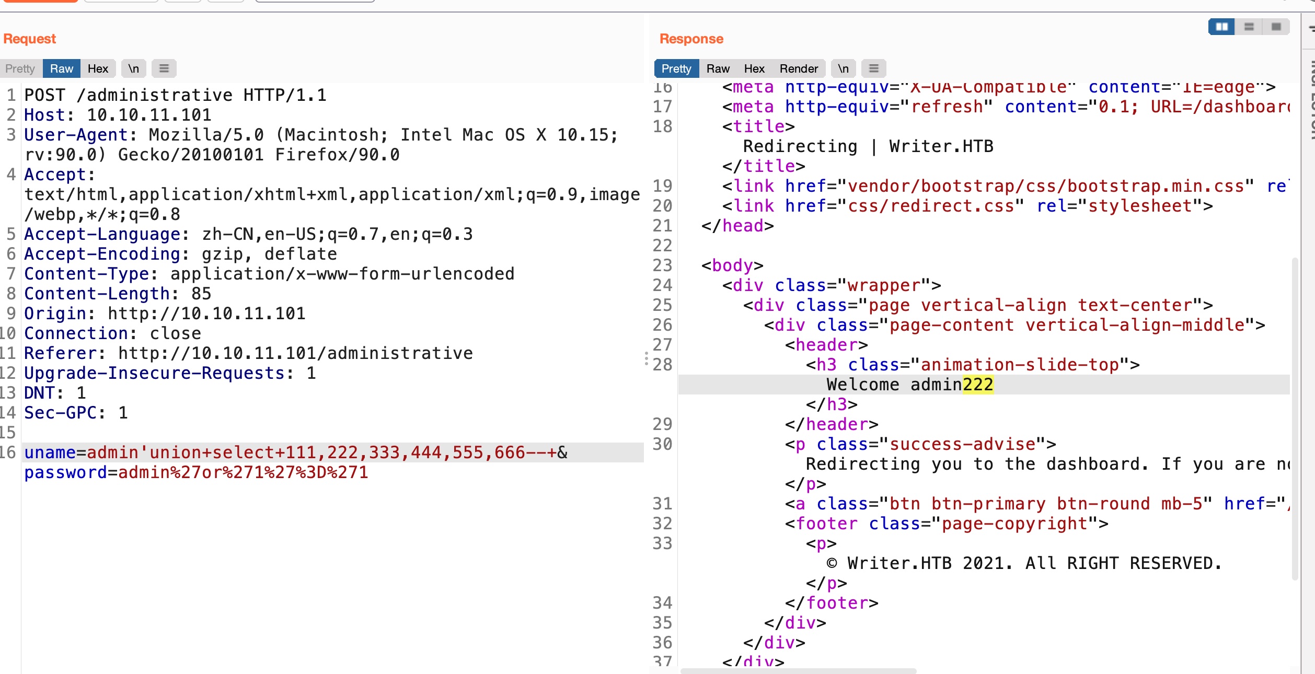Select the combined tabbed view layout icon
Image resolution: width=1315 pixels, height=674 pixels.
[1276, 27]
